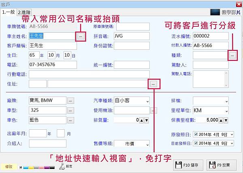Click the purple color swatch
Image resolution: width=243 pixels, height=173 pixels.
(47, 168)
